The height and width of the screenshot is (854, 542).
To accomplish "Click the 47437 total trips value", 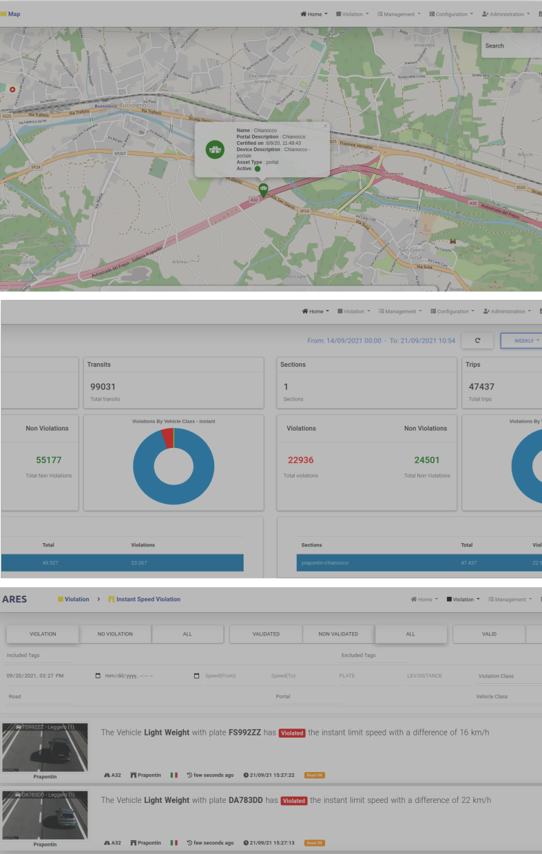I will pos(481,387).
